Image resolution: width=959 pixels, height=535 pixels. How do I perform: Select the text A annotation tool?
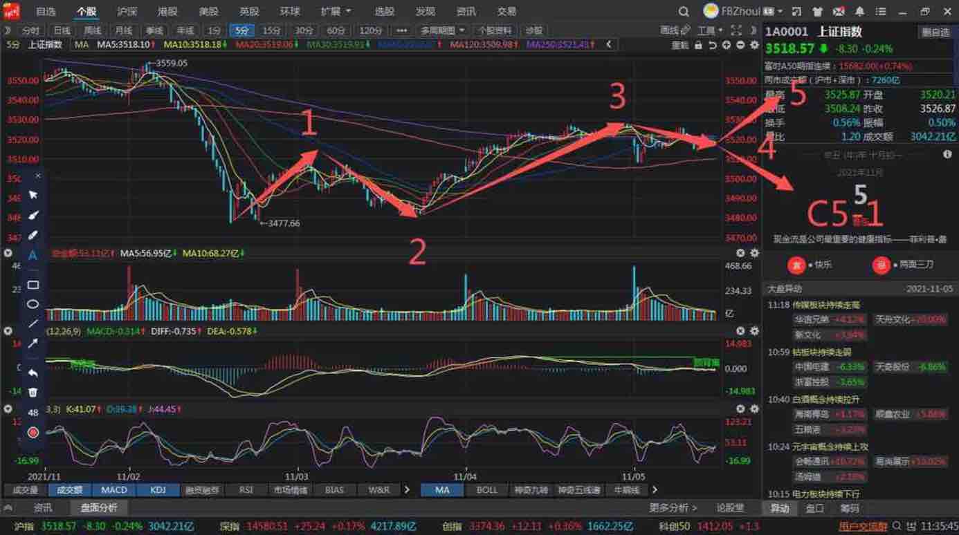point(33,255)
